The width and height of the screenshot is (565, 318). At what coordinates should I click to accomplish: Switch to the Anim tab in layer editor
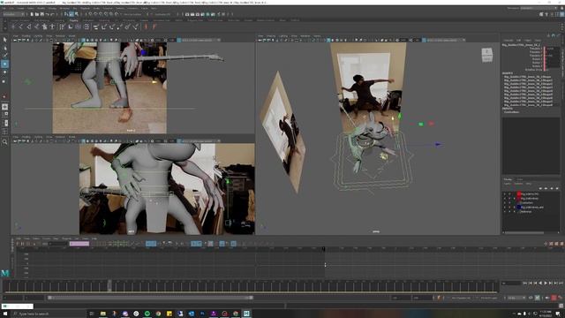(520, 179)
